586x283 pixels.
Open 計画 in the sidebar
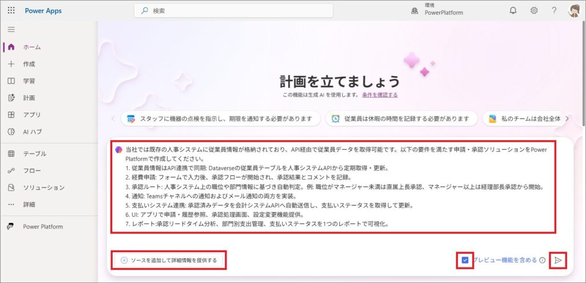(29, 98)
